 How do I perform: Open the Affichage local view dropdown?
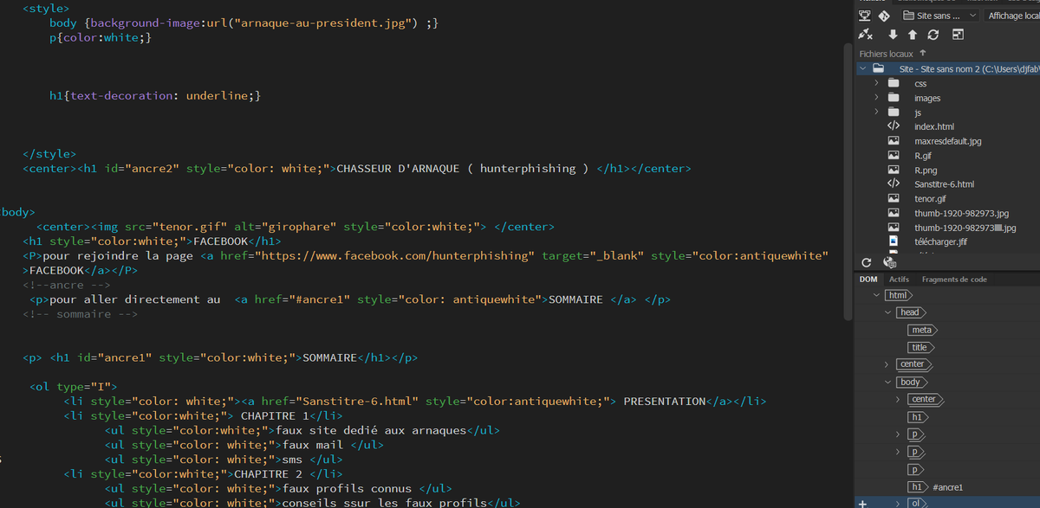[1012, 16]
